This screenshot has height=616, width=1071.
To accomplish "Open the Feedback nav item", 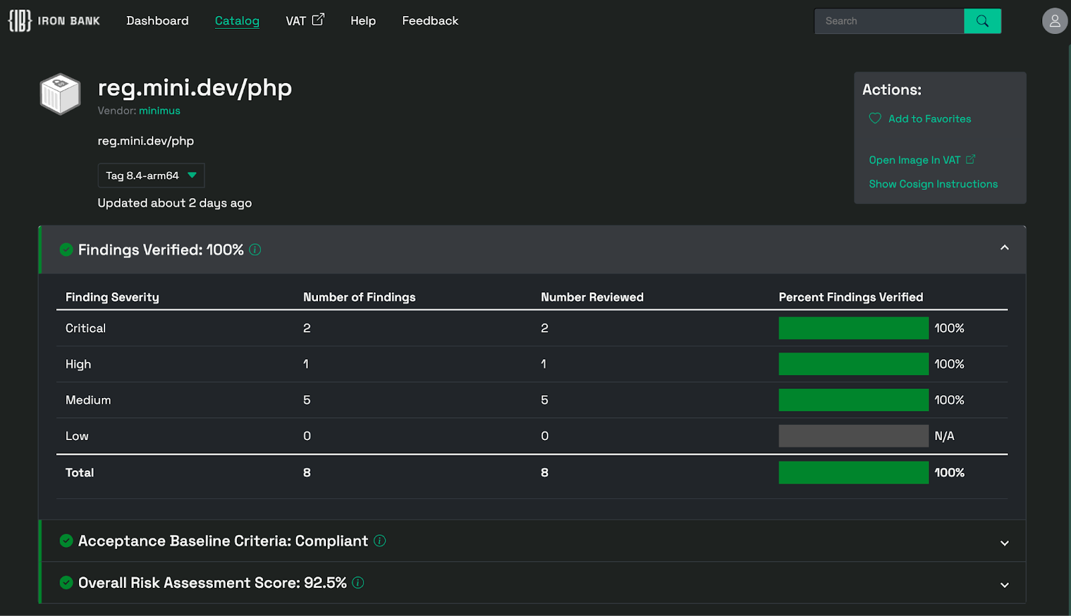I will point(430,21).
